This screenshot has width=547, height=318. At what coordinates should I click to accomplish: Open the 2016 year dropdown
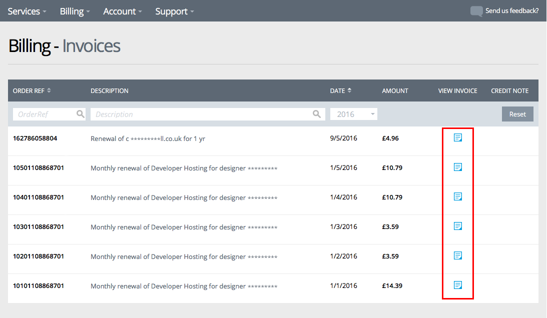pos(354,114)
